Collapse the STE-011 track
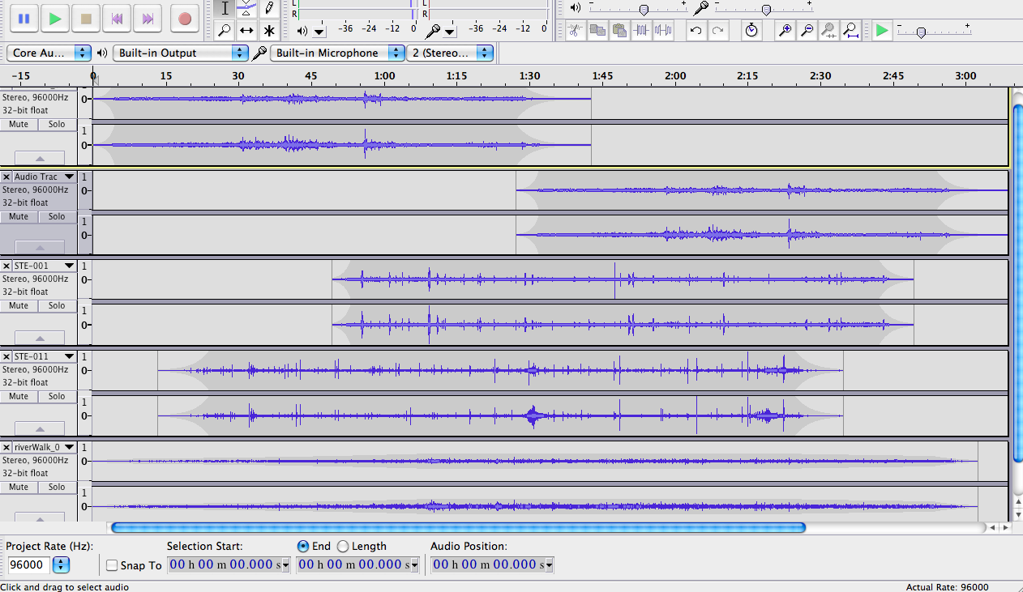The width and height of the screenshot is (1023, 592). pyautogui.click(x=39, y=428)
